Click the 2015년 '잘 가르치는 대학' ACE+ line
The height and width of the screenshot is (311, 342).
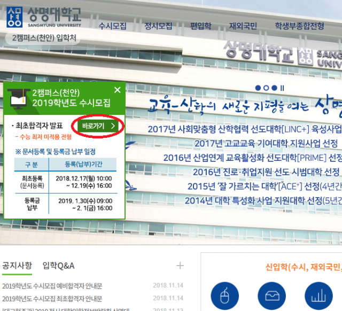pyautogui.click(x=265, y=186)
